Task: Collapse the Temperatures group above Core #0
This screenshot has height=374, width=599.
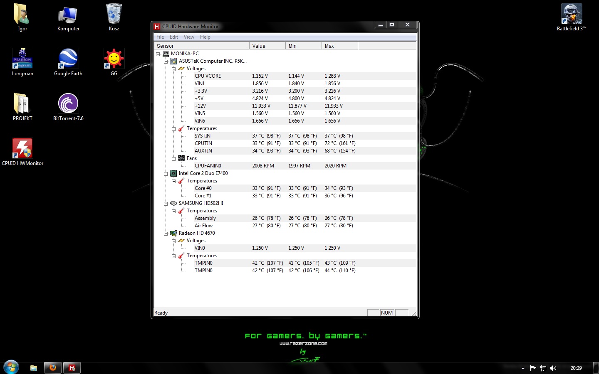Action: click(x=174, y=181)
